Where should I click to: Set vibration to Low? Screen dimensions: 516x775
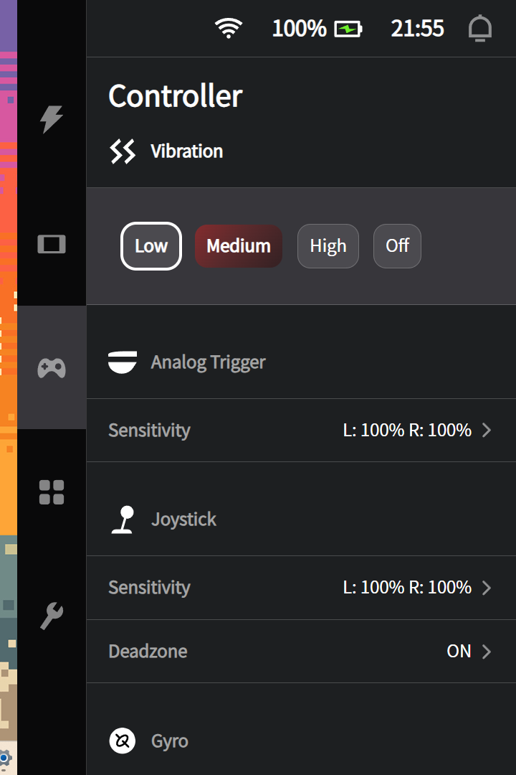(x=151, y=246)
